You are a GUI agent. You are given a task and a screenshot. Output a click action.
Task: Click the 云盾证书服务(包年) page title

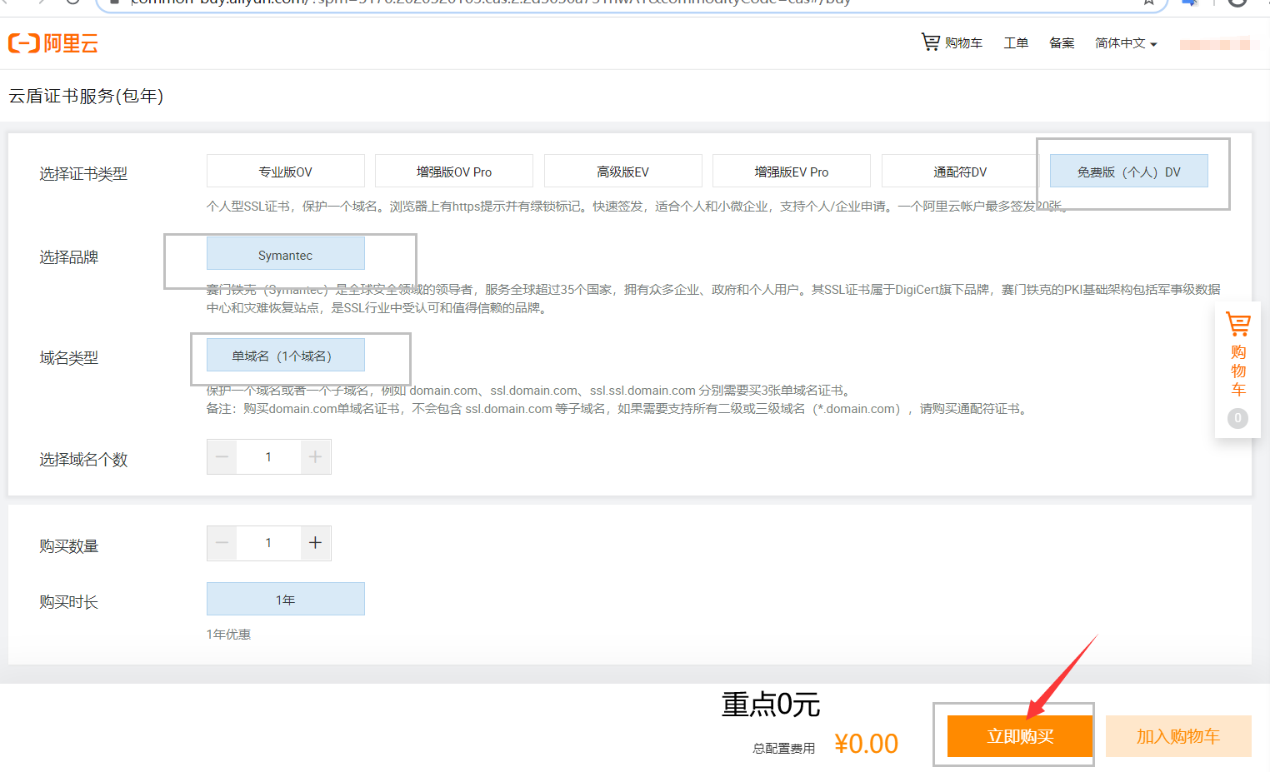pos(86,96)
